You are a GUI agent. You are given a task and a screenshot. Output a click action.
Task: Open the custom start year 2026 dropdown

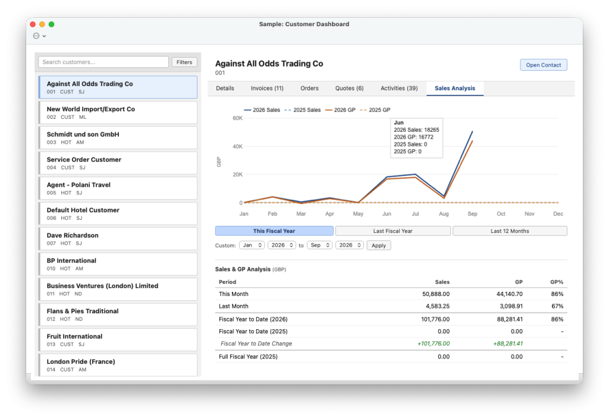281,245
